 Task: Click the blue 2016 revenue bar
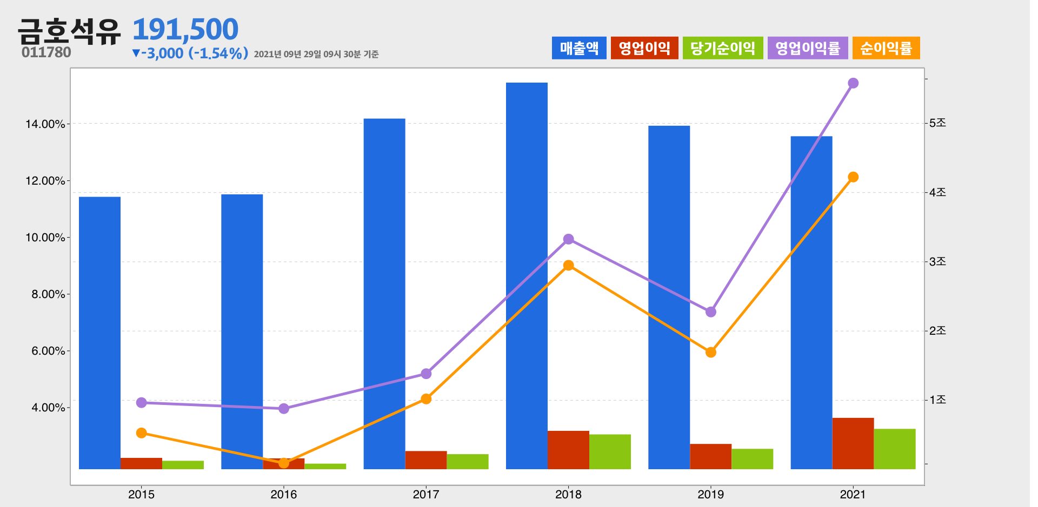242,332
